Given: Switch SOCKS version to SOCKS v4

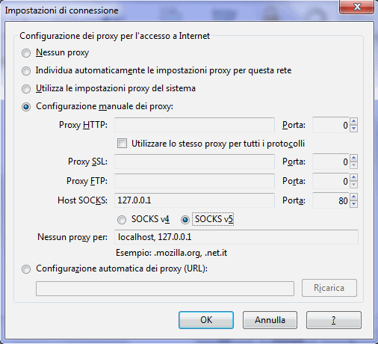Looking at the screenshot, I should point(122,220).
